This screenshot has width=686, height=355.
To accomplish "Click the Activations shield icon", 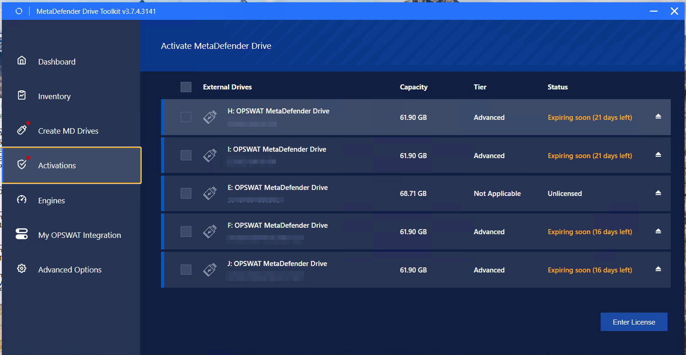I will tap(22, 165).
